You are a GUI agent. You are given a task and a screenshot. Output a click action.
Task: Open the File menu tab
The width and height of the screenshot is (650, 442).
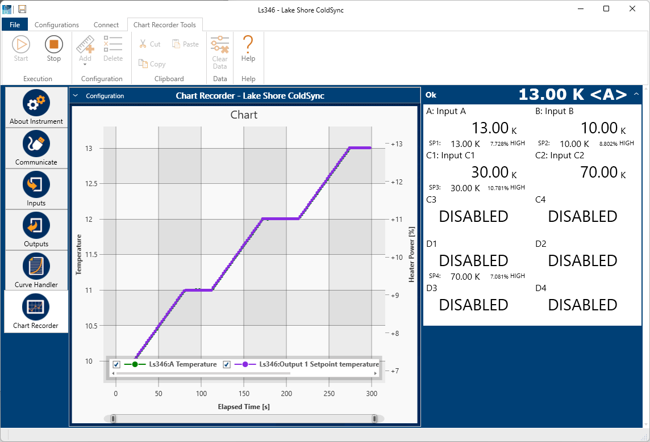coord(15,25)
